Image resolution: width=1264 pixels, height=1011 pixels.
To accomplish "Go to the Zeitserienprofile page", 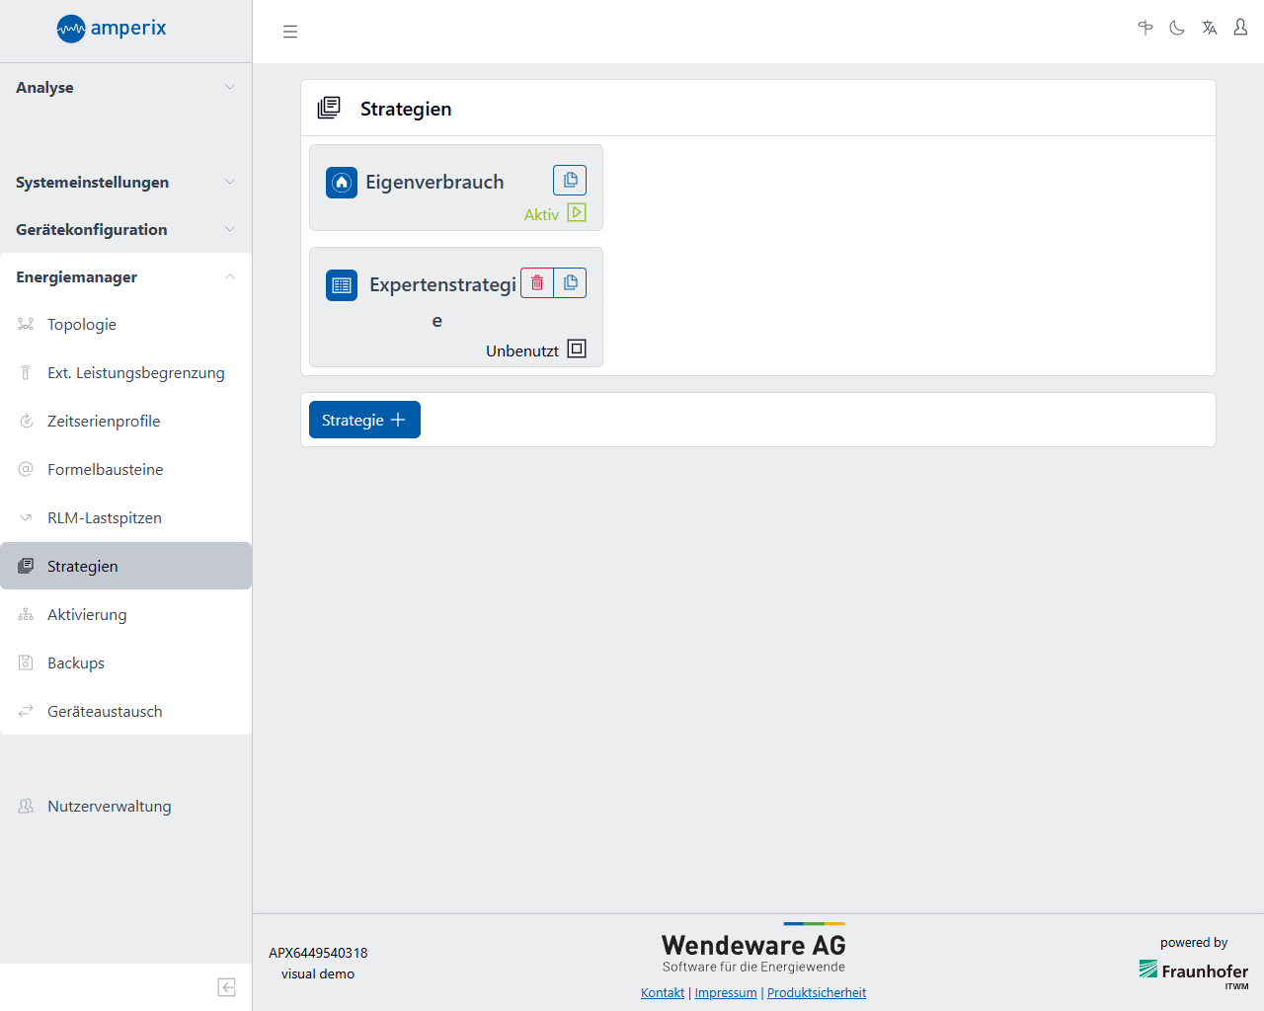I will [104, 421].
